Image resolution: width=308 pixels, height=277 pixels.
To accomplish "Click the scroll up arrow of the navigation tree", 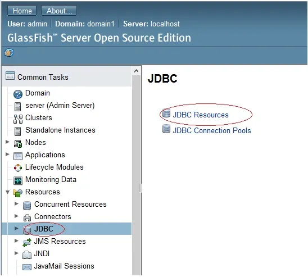I will 137,71.
